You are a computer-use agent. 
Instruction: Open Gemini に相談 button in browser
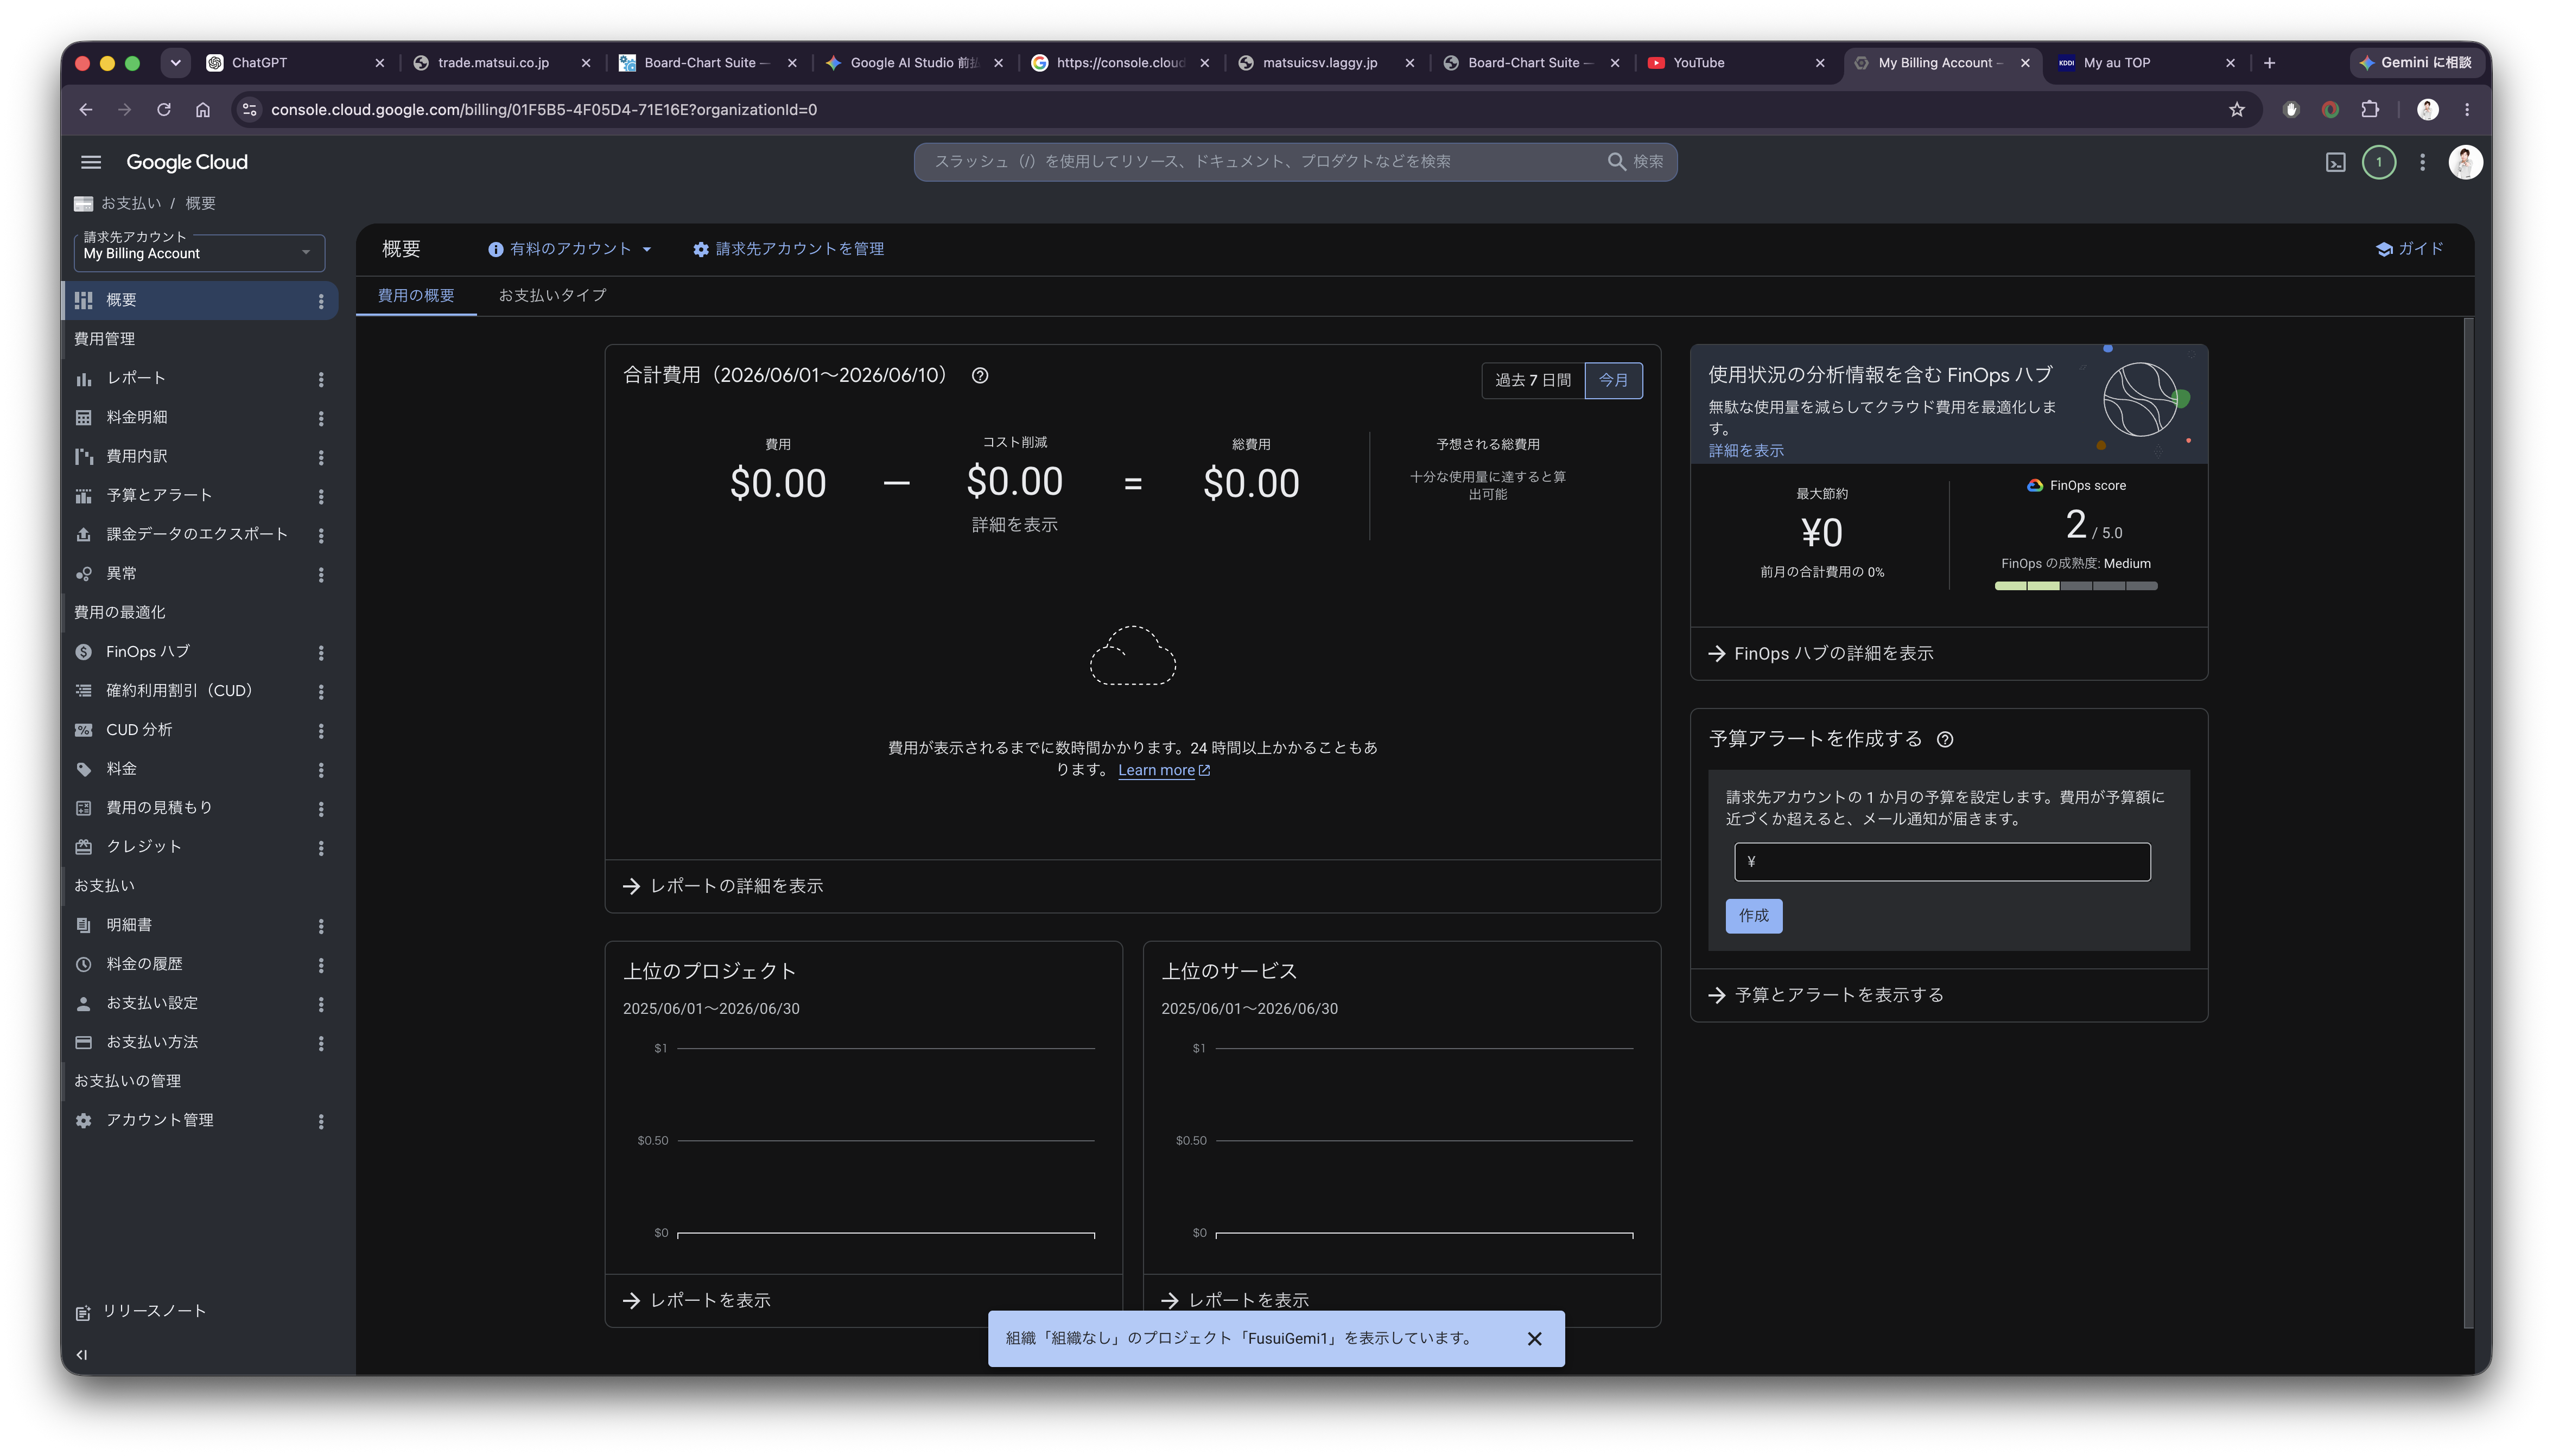2417,62
